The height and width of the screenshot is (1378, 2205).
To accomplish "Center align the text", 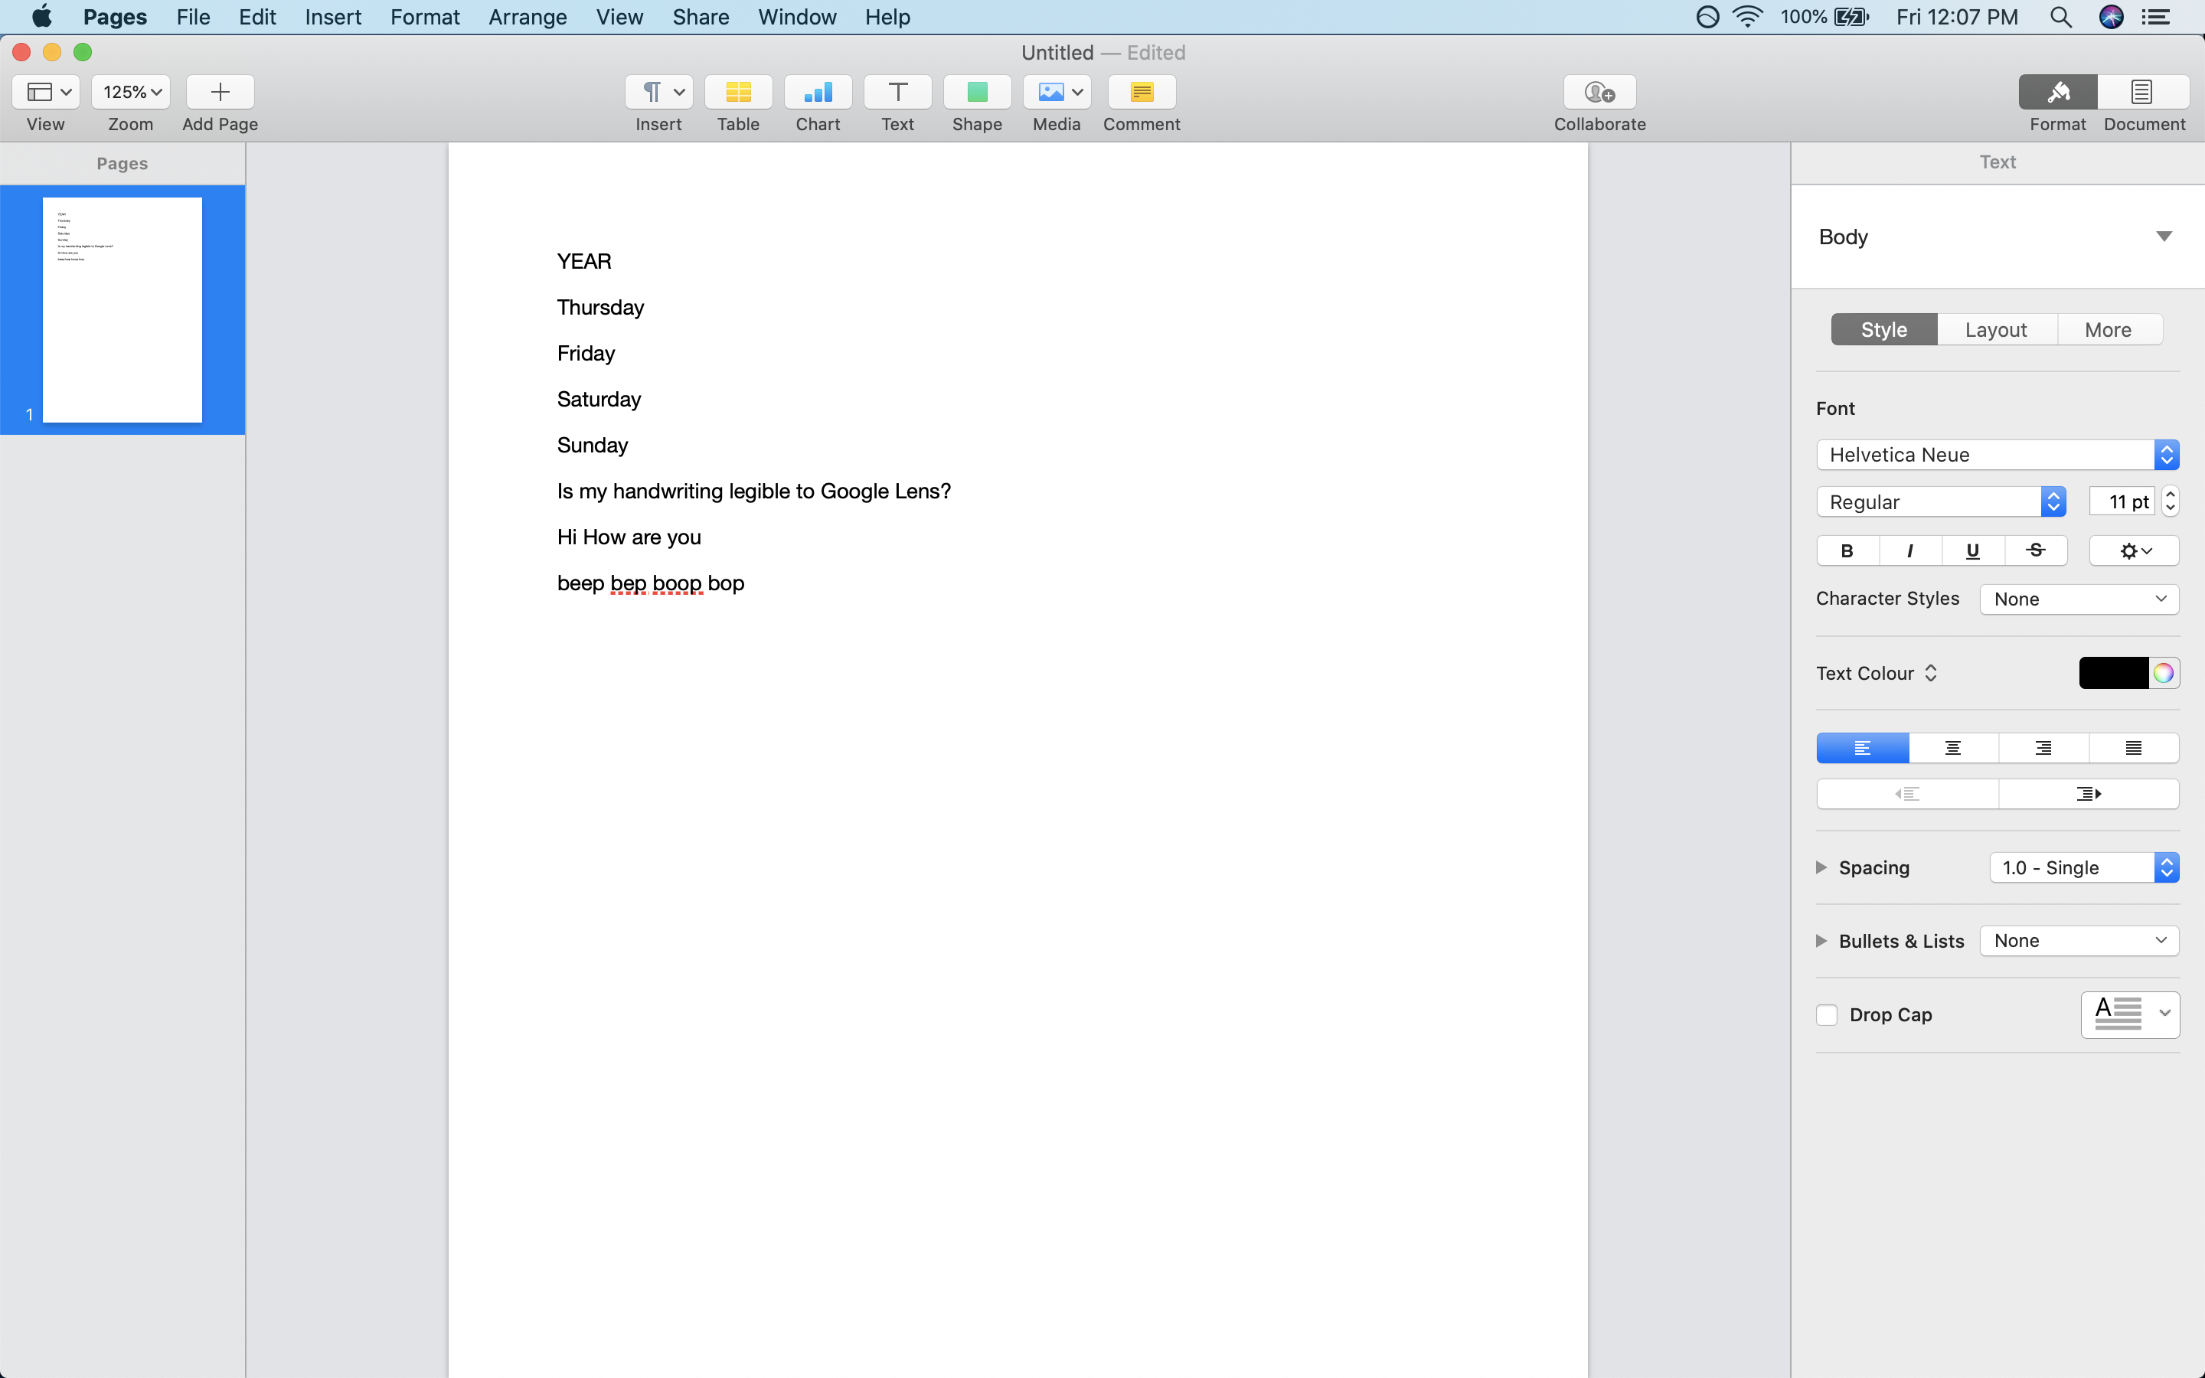I will 1952,748.
